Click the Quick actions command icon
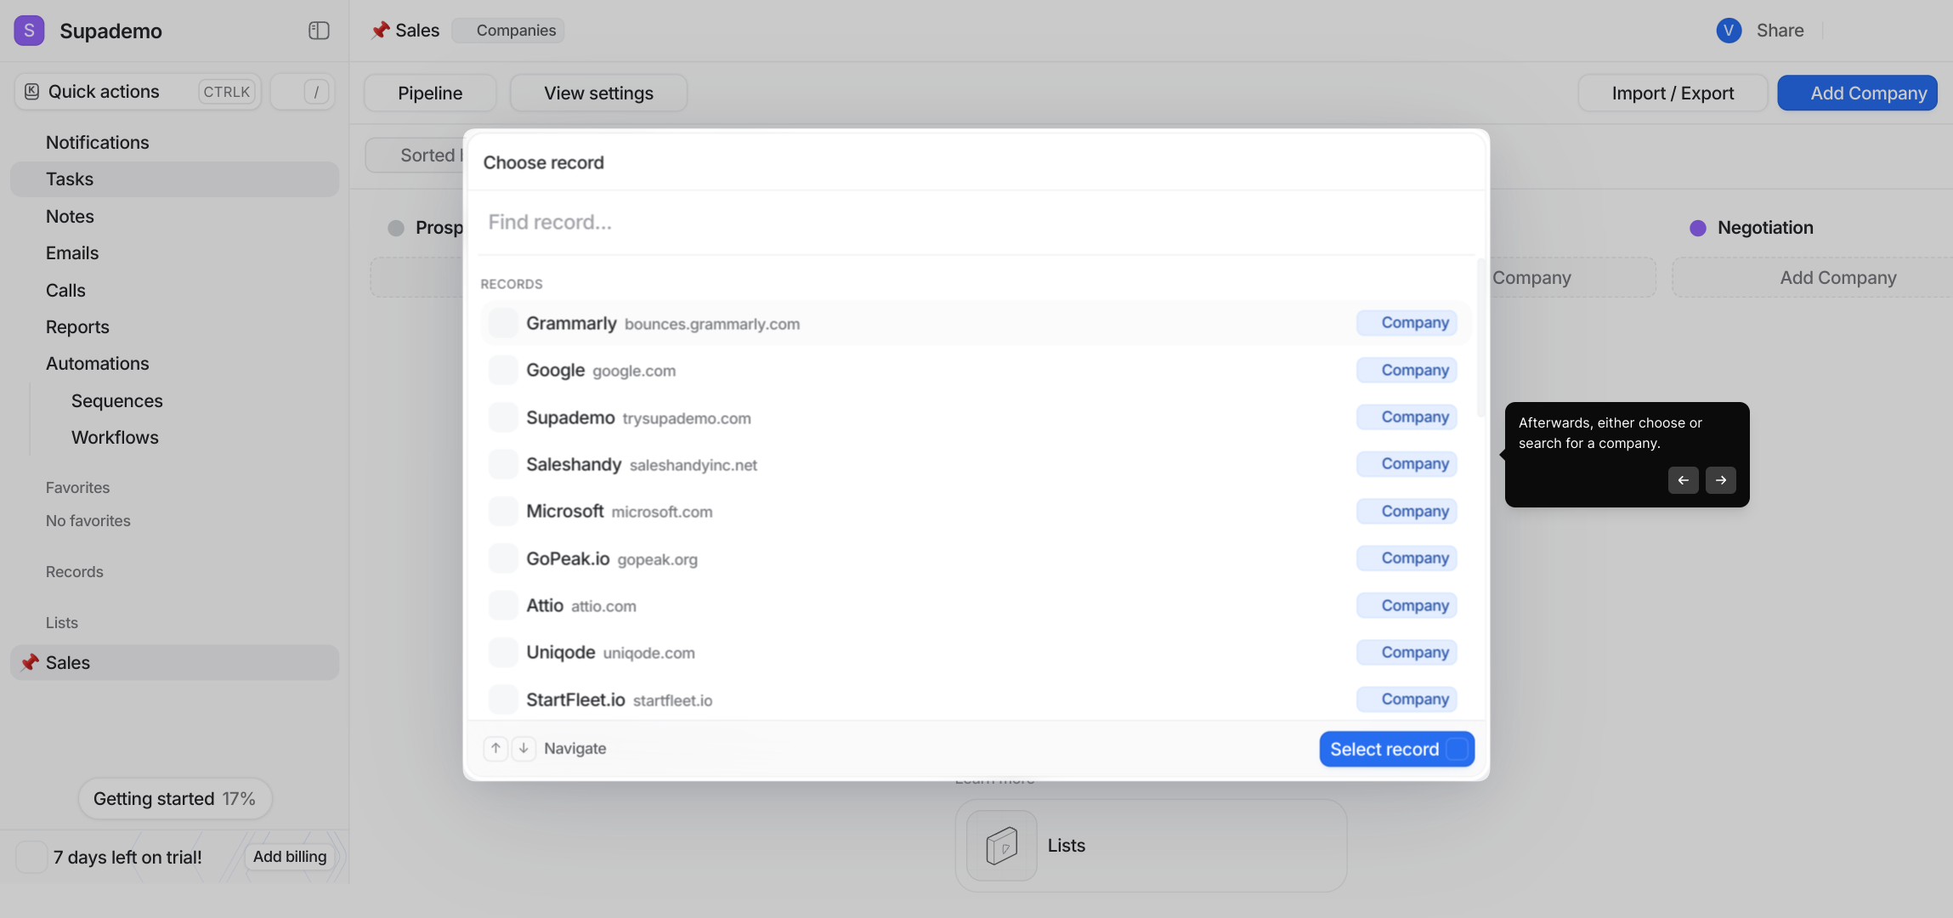Image resolution: width=1953 pixels, height=918 pixels. click(31, 92)
